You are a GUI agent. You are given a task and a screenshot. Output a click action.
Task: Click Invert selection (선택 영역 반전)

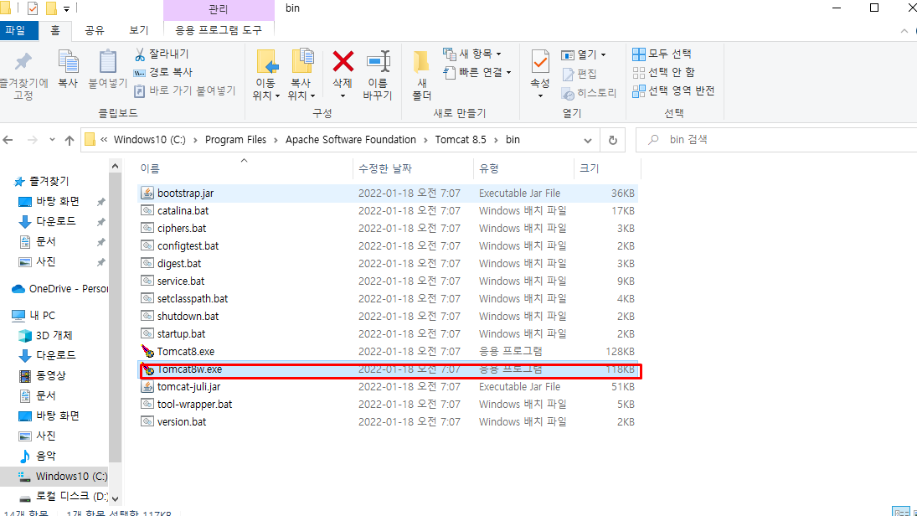(673, 90)
